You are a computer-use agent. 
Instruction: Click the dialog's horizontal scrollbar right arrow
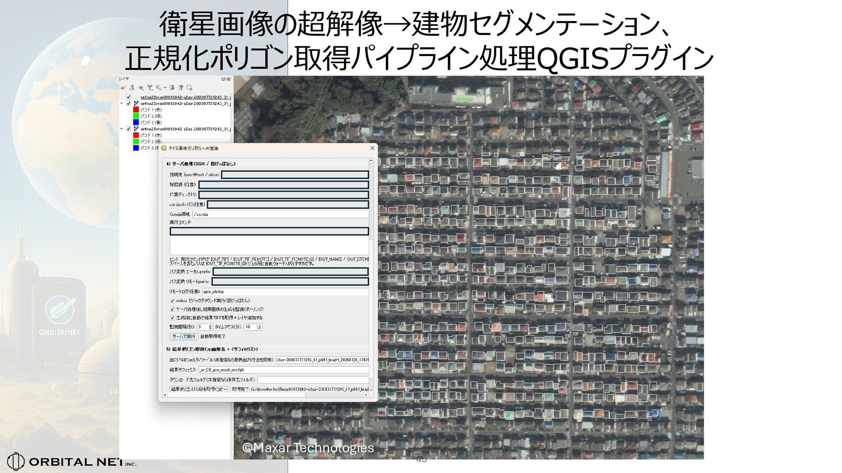click(366, 395)
